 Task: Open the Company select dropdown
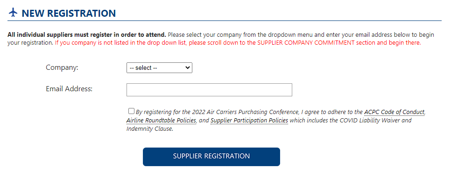pyautogui.click(x=159, y=68)
